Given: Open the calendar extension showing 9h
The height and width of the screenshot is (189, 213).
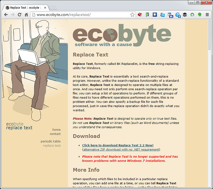Looking at the screenshot, I should 170,15.
